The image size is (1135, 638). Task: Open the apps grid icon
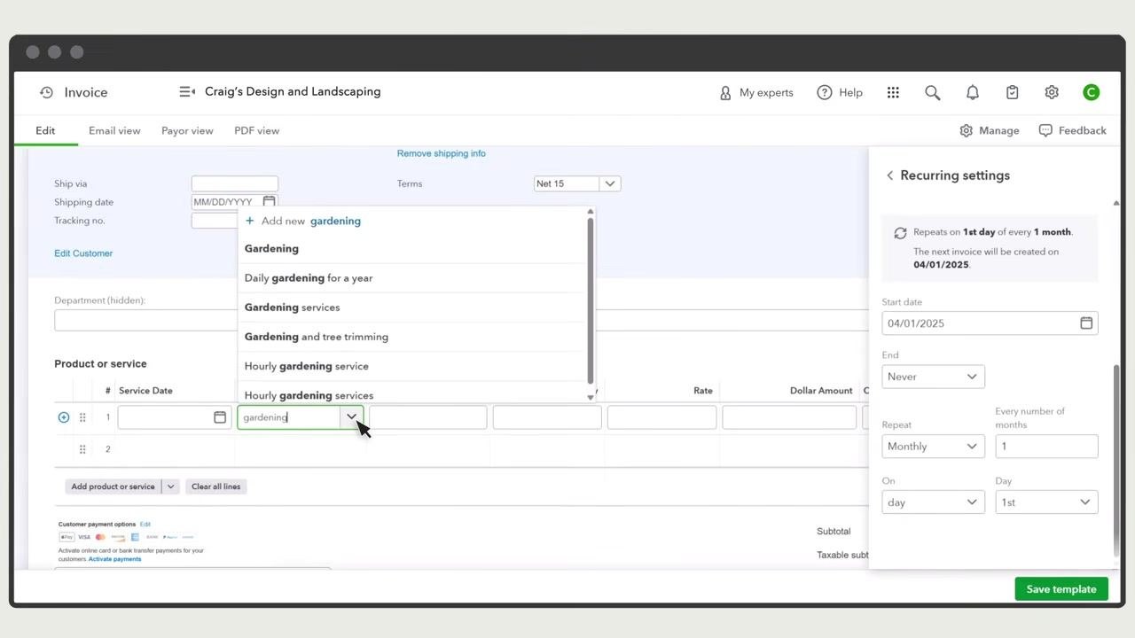[x=893, y=92]
